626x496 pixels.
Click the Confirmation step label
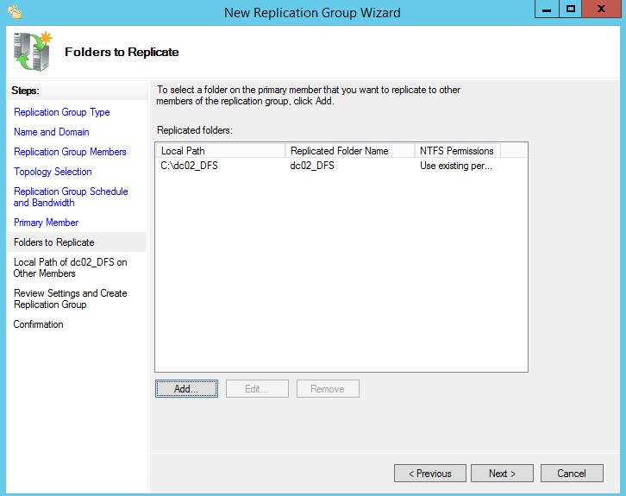pyautogui.click(x=38, y=324)
